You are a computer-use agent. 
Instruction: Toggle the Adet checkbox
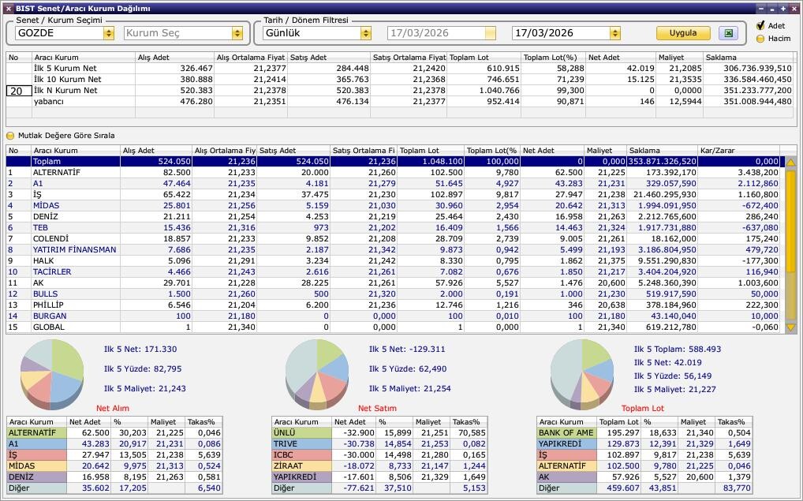760,26
